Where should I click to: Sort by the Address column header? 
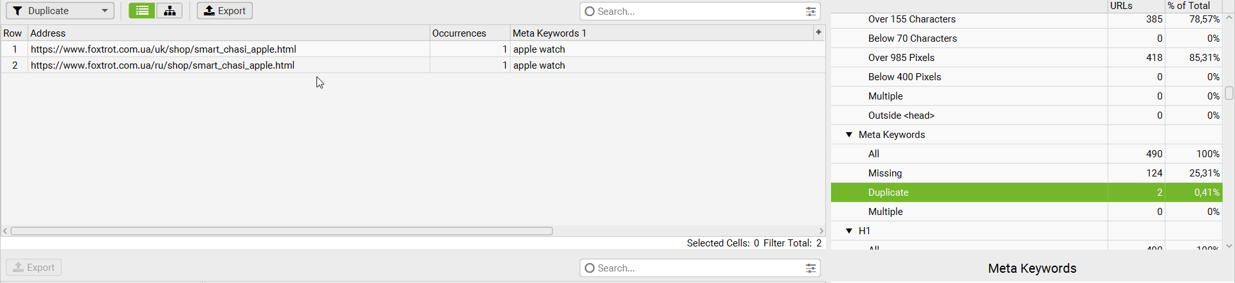(x=228, y=33)
